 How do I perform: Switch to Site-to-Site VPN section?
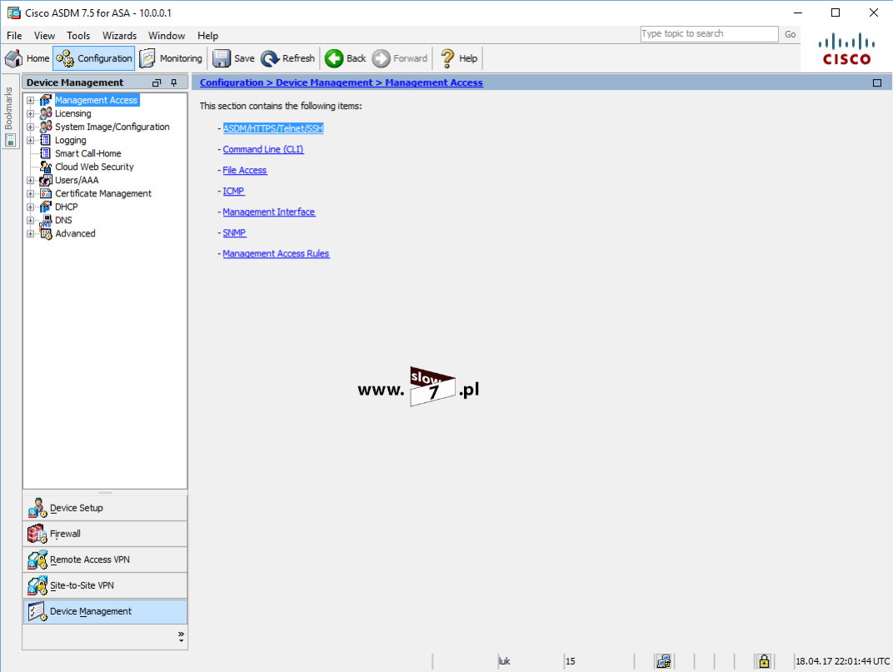105,585
